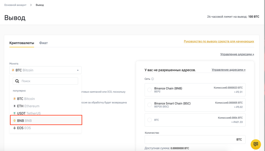Click the Вывод breadcrumb item
Viewport: 265px width, 151px height.
pyautogui.click(x=40, y=5)
